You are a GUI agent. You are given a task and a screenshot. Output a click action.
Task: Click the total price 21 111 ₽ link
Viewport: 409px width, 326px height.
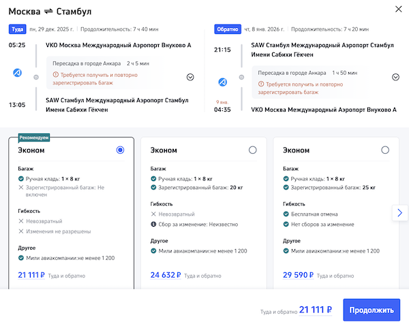[x=316, y=310]
